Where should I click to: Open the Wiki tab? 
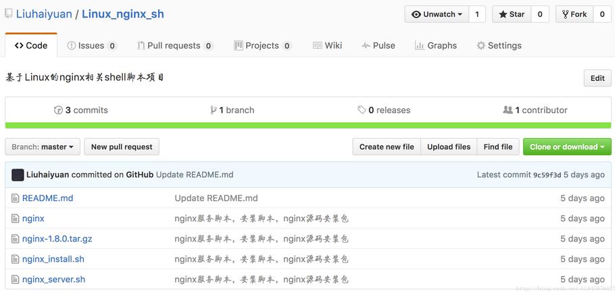pos(328,45)
